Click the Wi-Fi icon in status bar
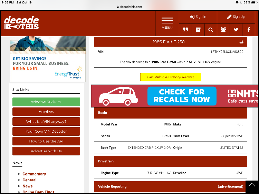The width and height of the screenshot is (259, 194). coord(237,2)
